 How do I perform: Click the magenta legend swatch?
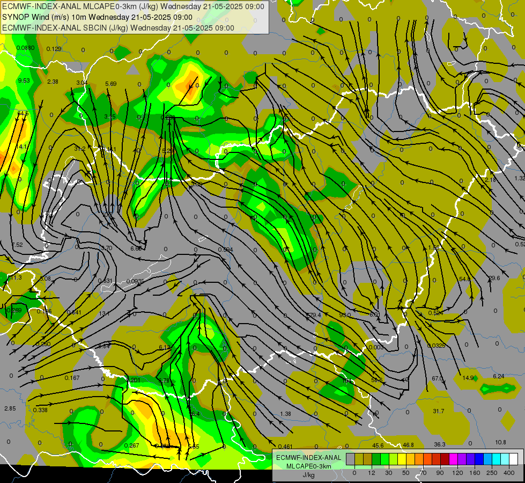[454, 459]
